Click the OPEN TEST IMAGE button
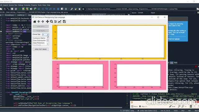Viewport: 199px width, 112px height. (x=41, y=49)
